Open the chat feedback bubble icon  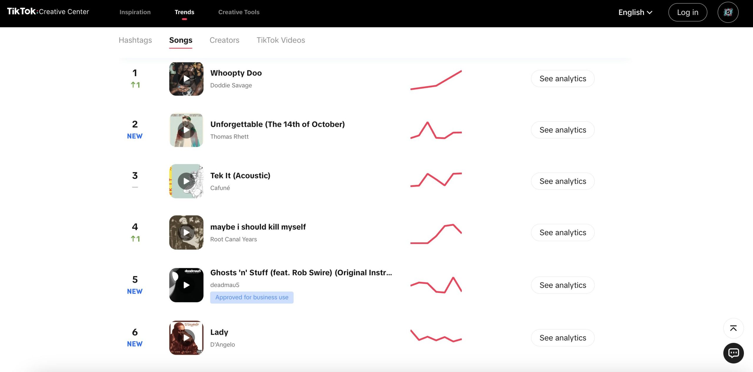point(733,353)
